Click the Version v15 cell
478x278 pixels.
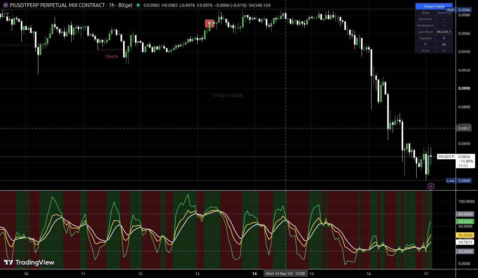point(444,50)
